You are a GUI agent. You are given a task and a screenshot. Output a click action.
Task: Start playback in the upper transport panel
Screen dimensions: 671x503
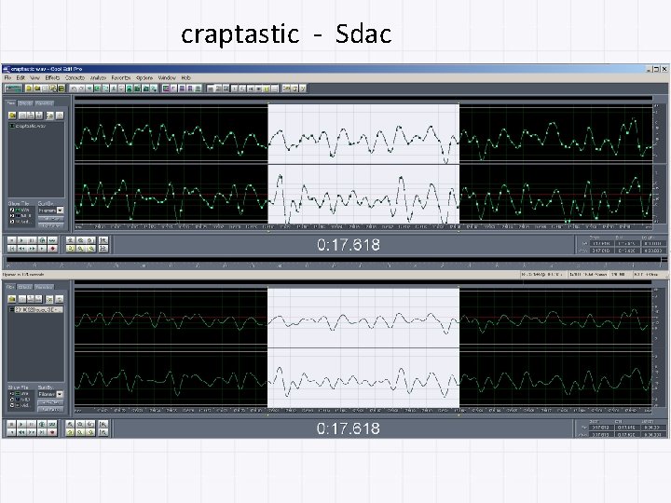point(21,240)
